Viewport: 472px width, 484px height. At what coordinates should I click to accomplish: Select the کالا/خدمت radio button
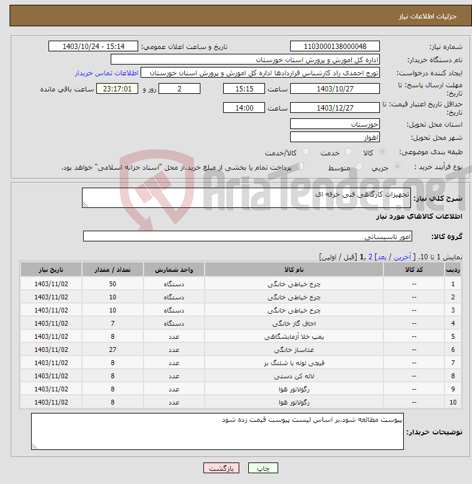(306, 152)
